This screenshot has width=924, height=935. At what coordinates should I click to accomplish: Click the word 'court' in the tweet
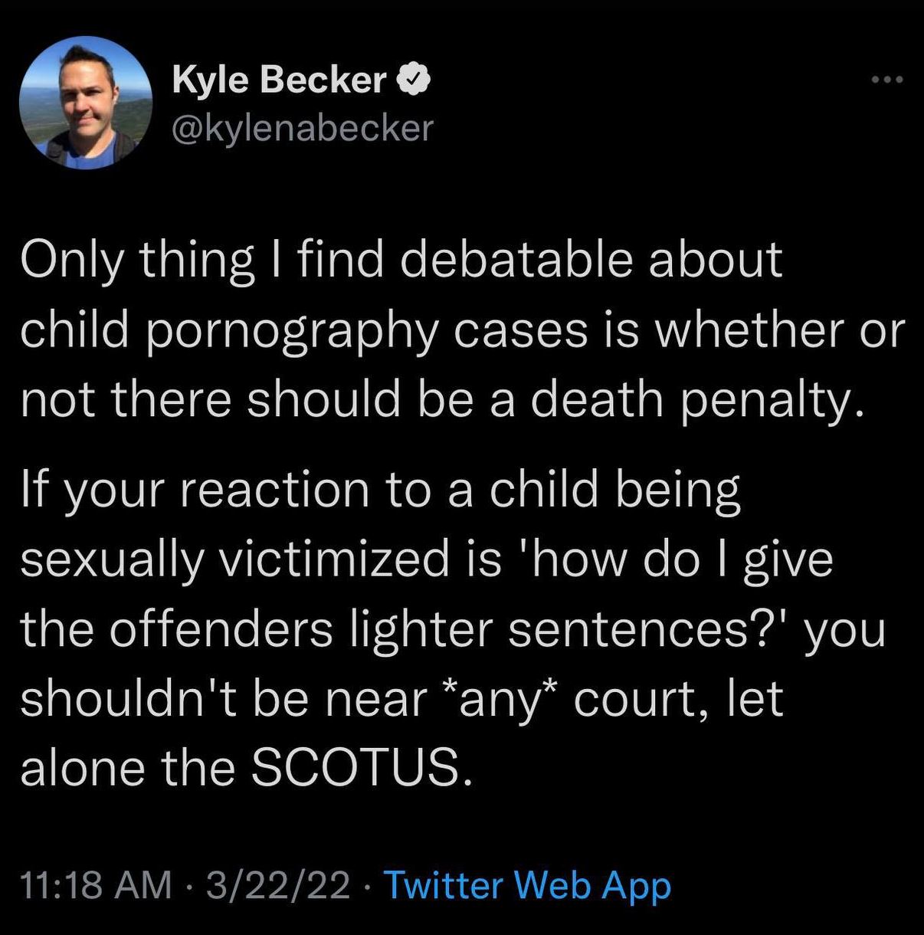click(x=637, y=700)
